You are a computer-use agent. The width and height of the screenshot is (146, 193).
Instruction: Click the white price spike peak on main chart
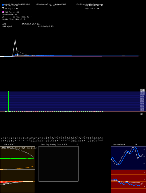[15, 40]
